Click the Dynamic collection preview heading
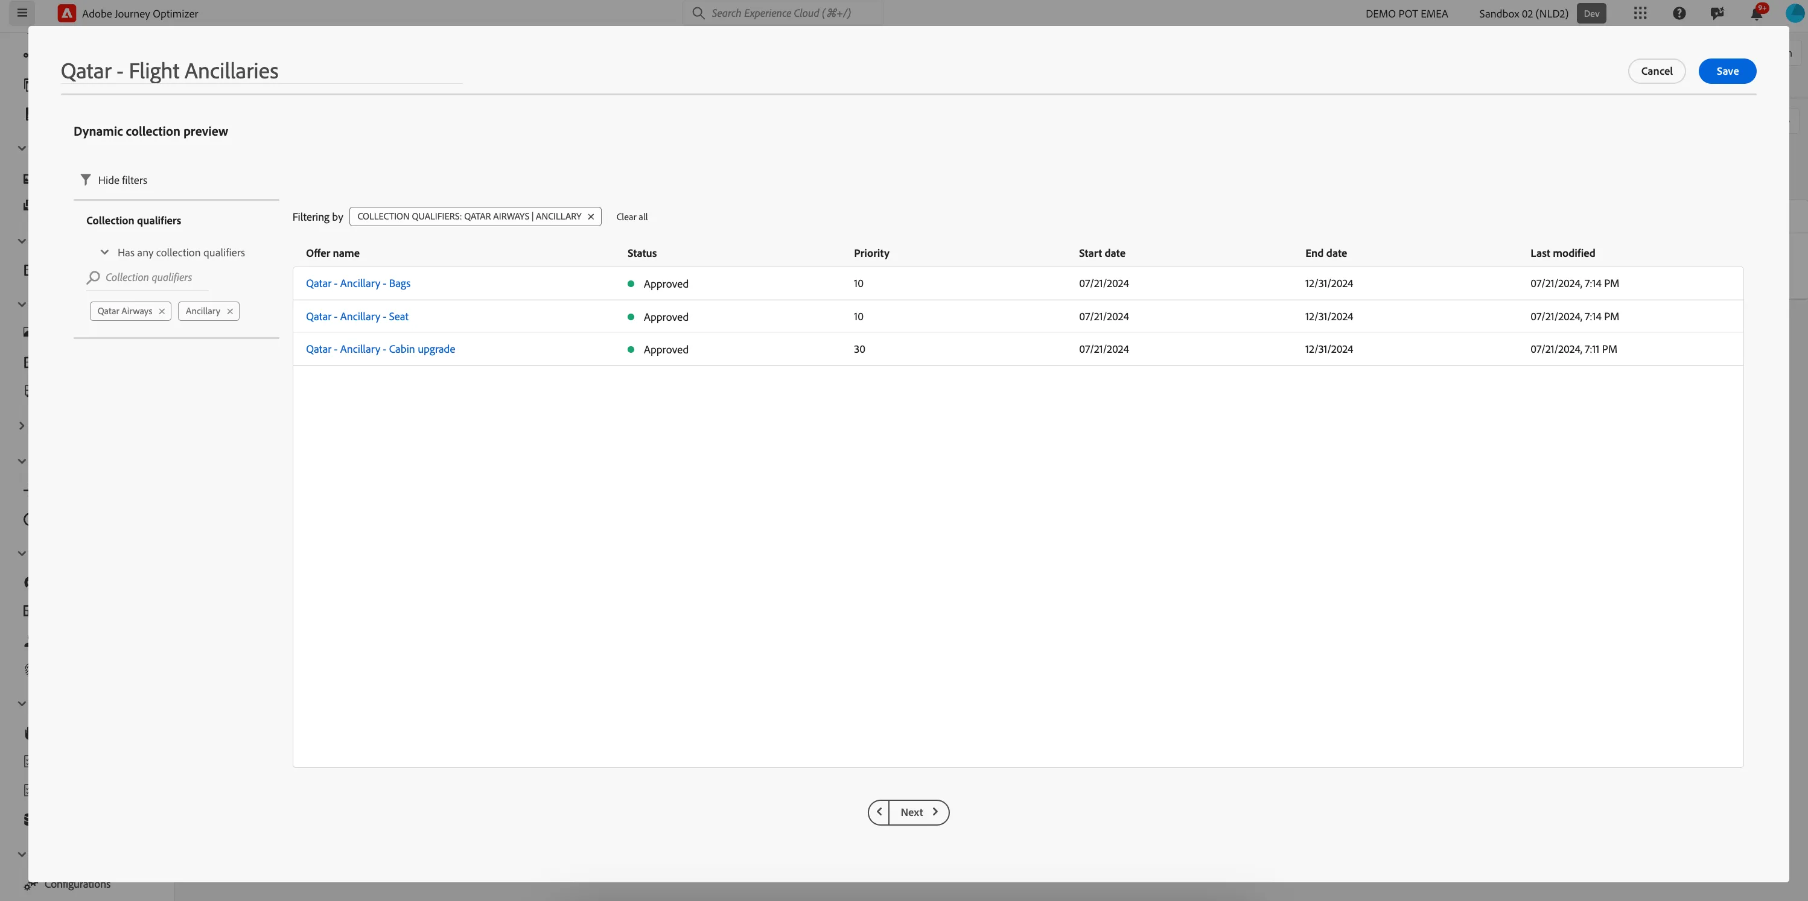1808x901 pixels. (150, 131)
